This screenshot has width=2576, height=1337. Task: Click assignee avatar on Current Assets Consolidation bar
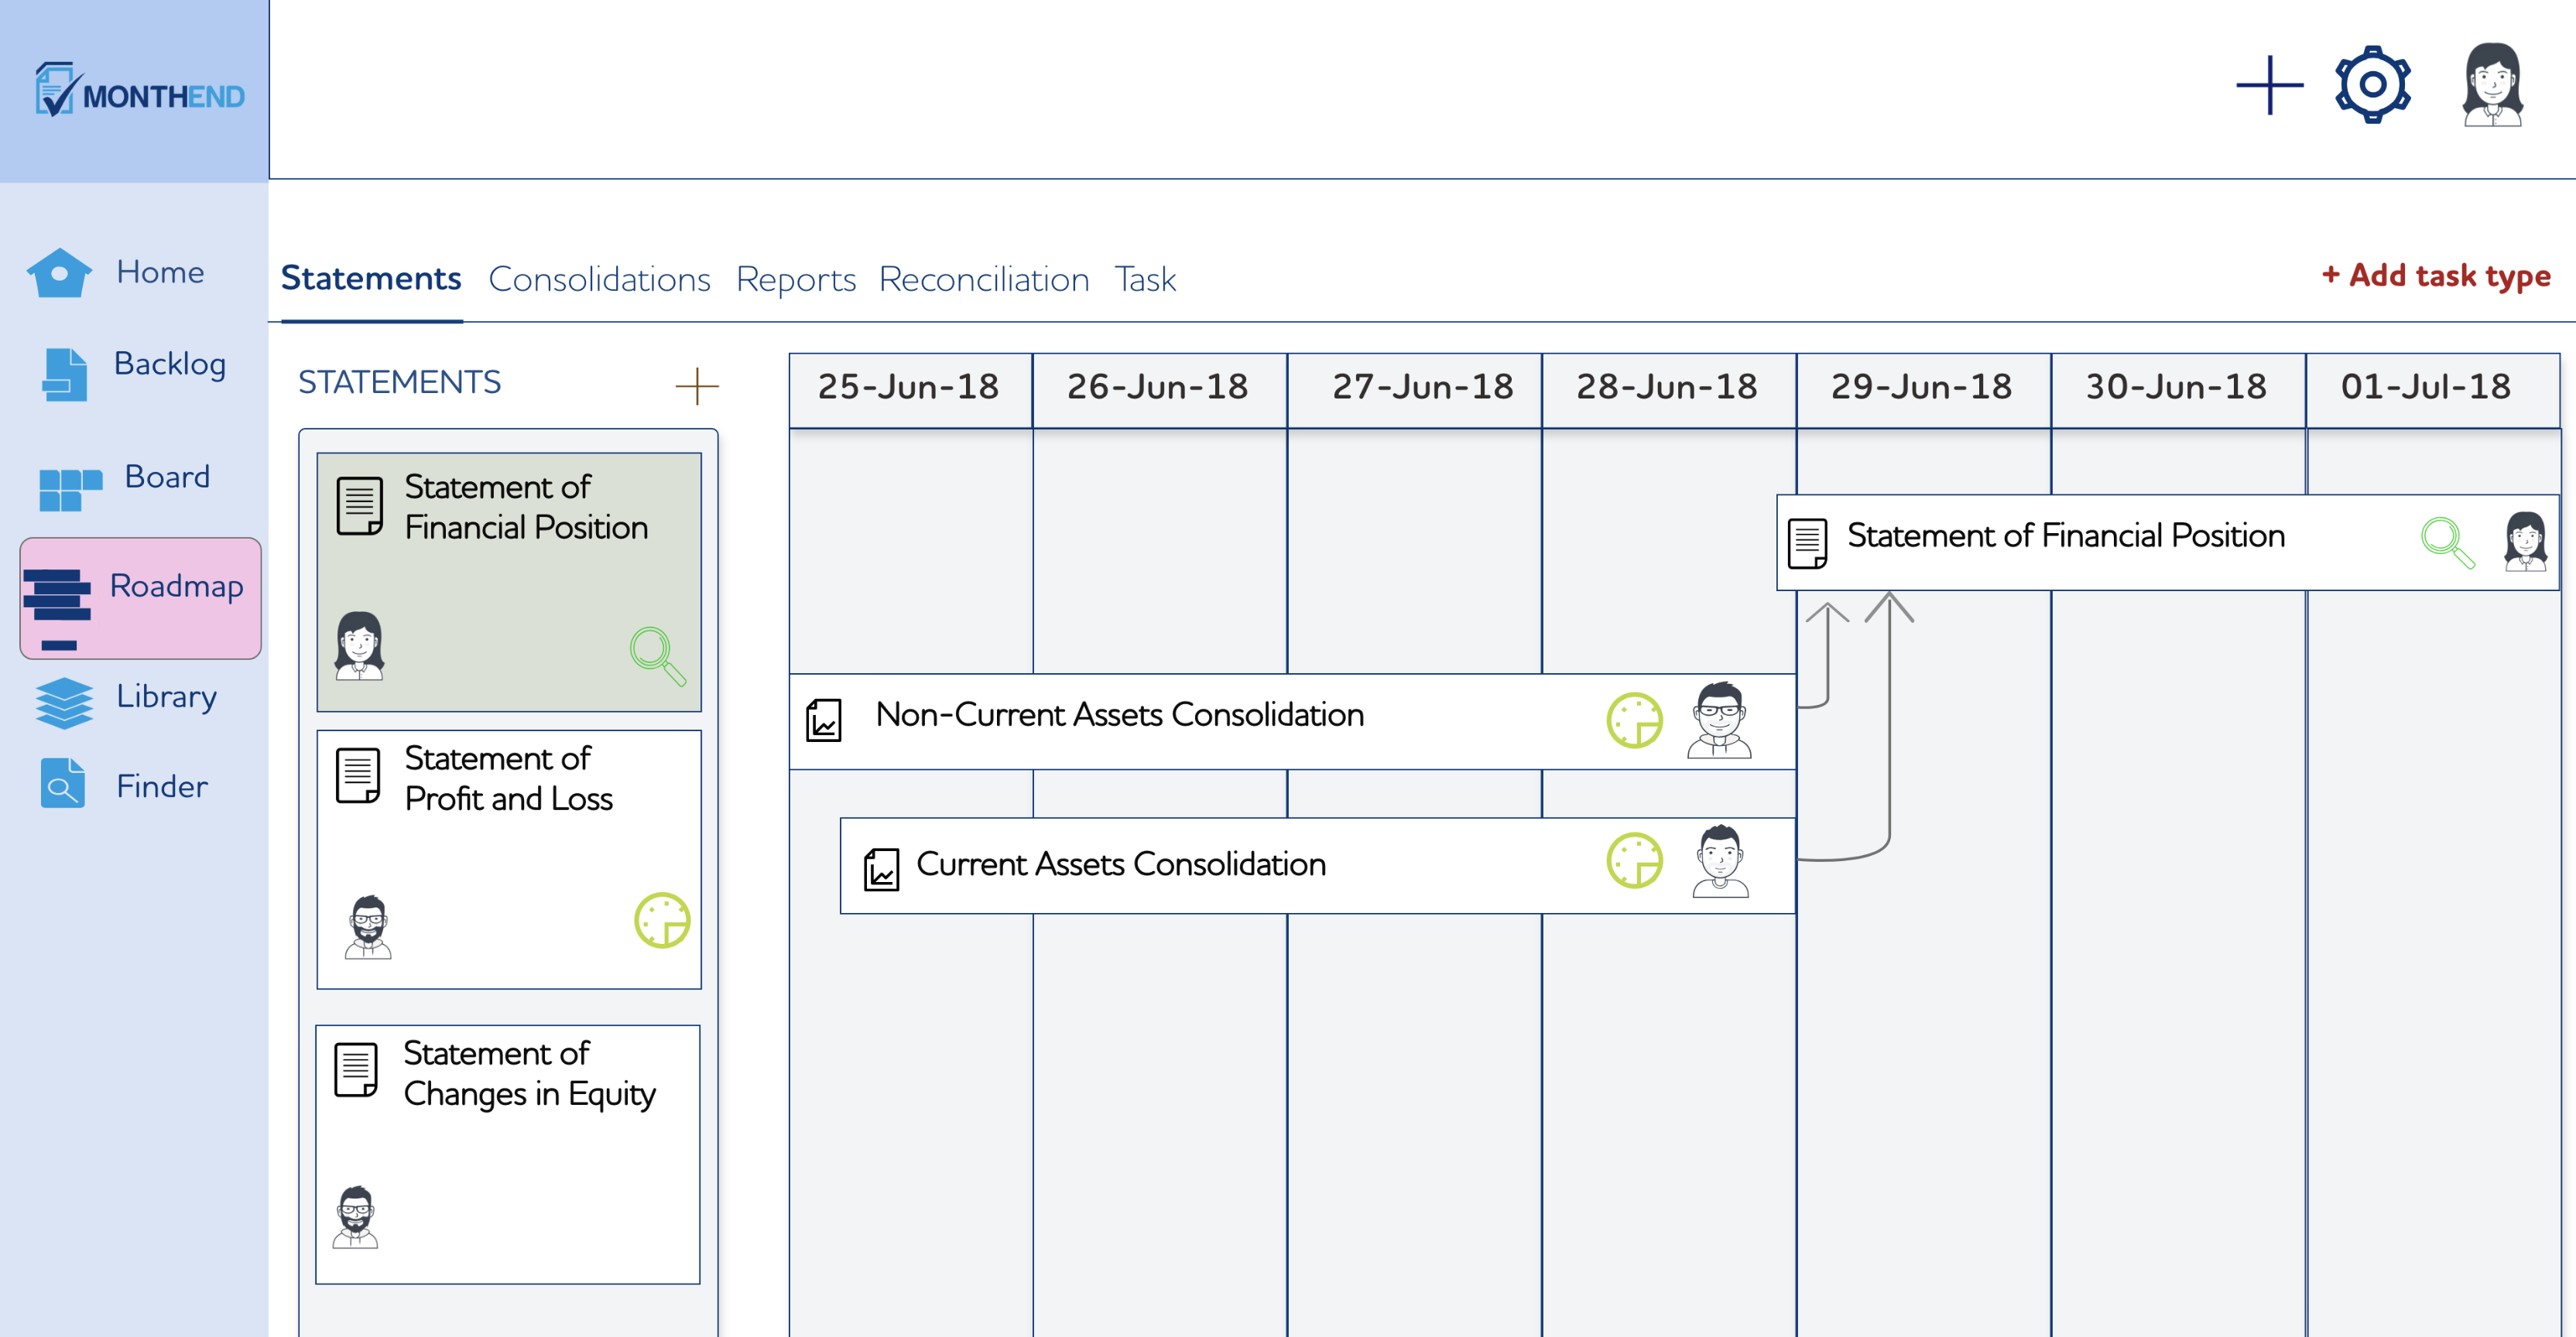pyautogui.click(x=1720, y=861)
